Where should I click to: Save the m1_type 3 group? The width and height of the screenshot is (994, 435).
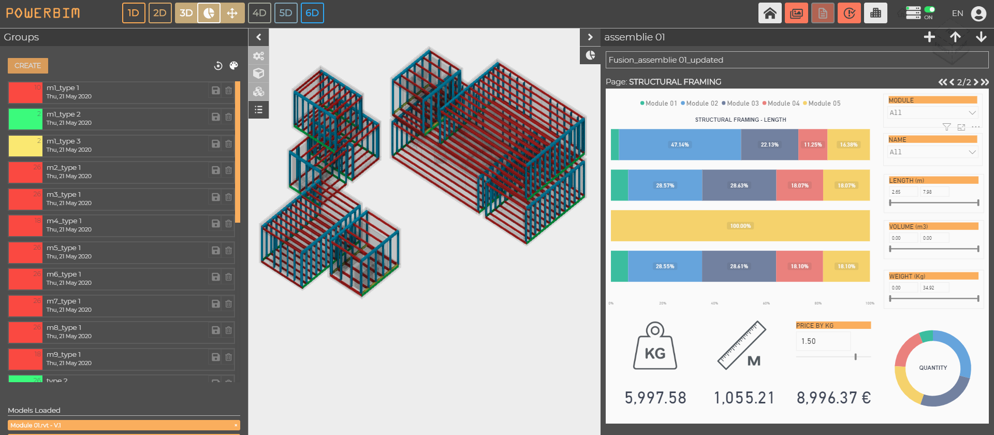pyautogui.click(x=216, y=144)
